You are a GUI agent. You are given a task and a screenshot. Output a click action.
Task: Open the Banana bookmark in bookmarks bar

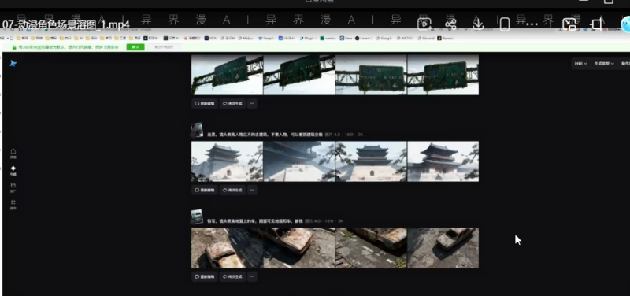(x=445, y=38)
